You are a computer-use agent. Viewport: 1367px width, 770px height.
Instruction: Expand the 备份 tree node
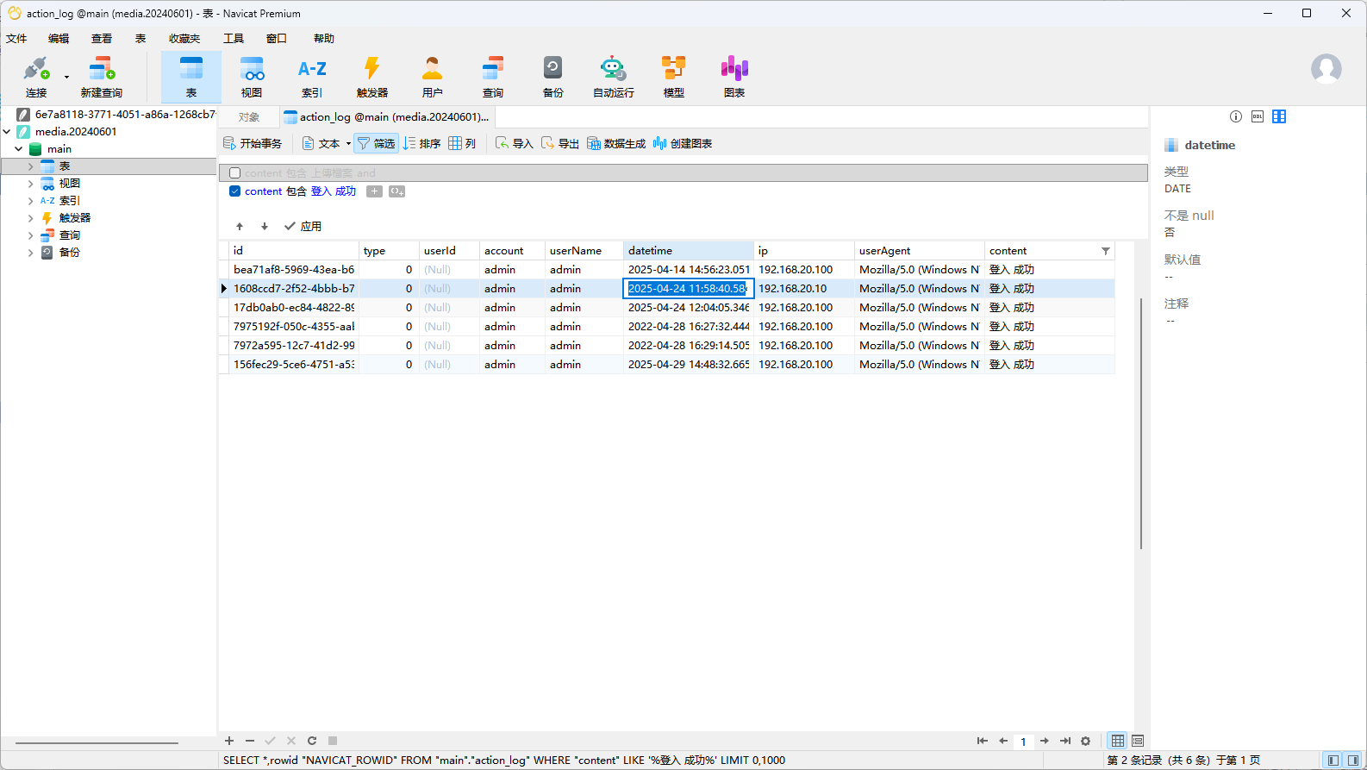click(31, 253)
